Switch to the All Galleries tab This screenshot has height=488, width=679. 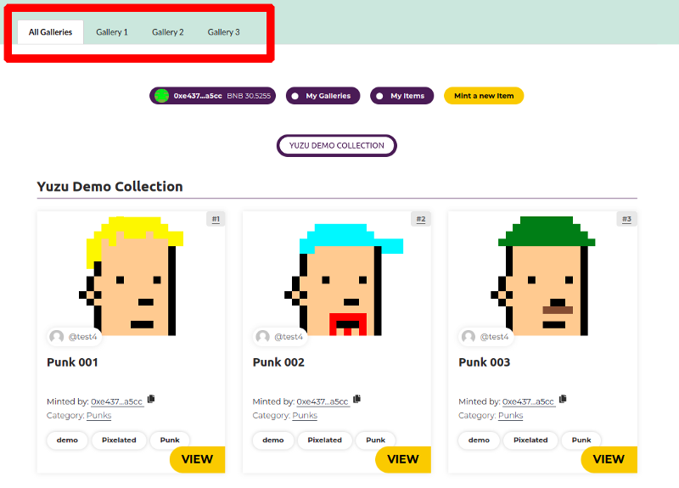point(50,32)
